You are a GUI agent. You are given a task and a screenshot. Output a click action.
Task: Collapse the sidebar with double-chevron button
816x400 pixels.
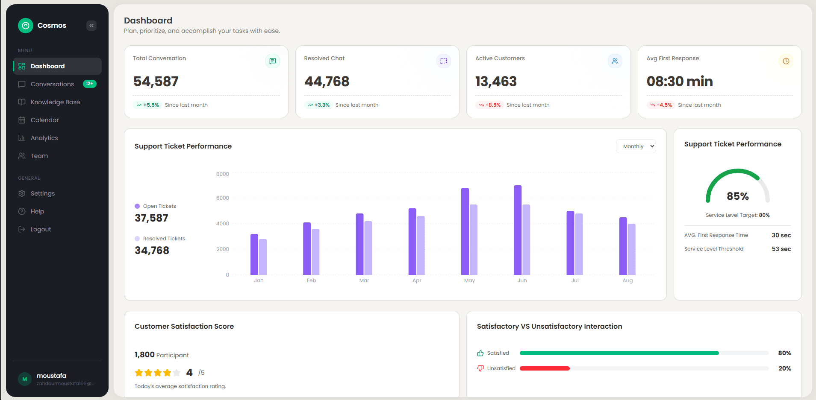pyautogui.click(x=91, y=26)
